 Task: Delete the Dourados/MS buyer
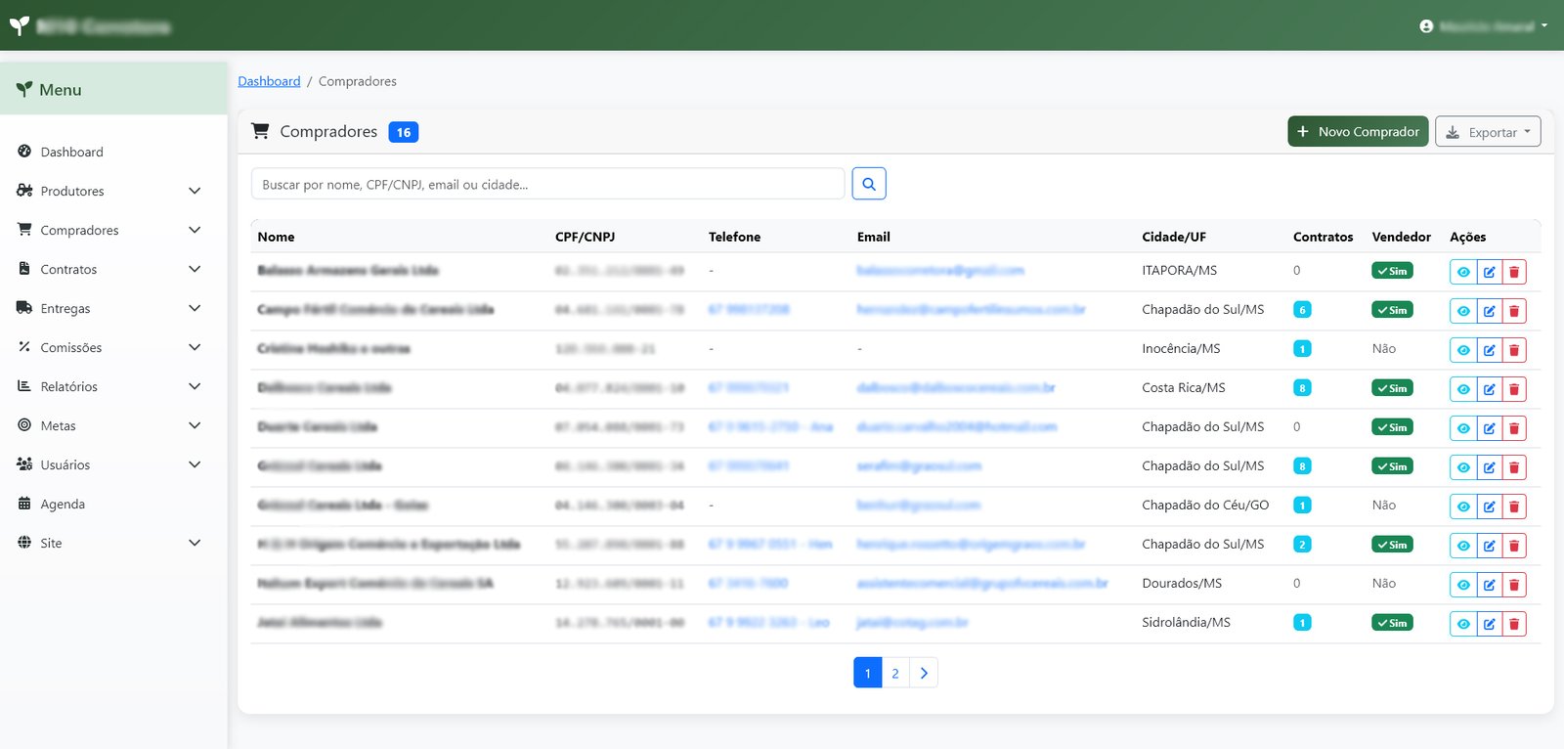pos(1514,585)
